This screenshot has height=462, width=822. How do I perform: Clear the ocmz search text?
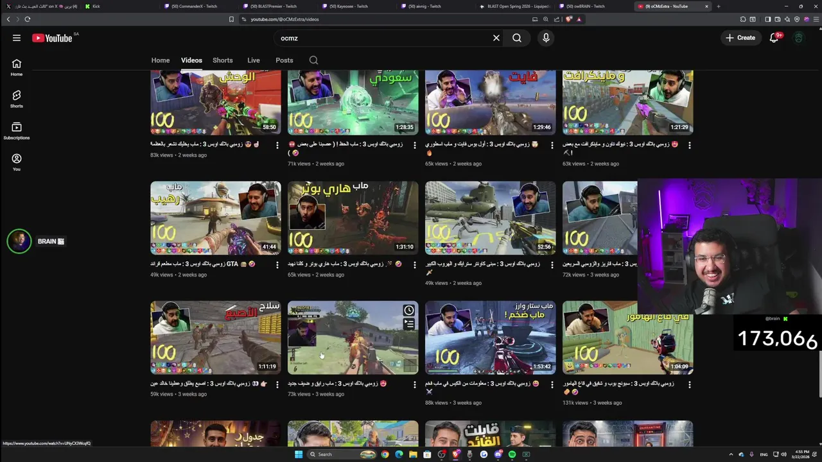tap(496, 38)
